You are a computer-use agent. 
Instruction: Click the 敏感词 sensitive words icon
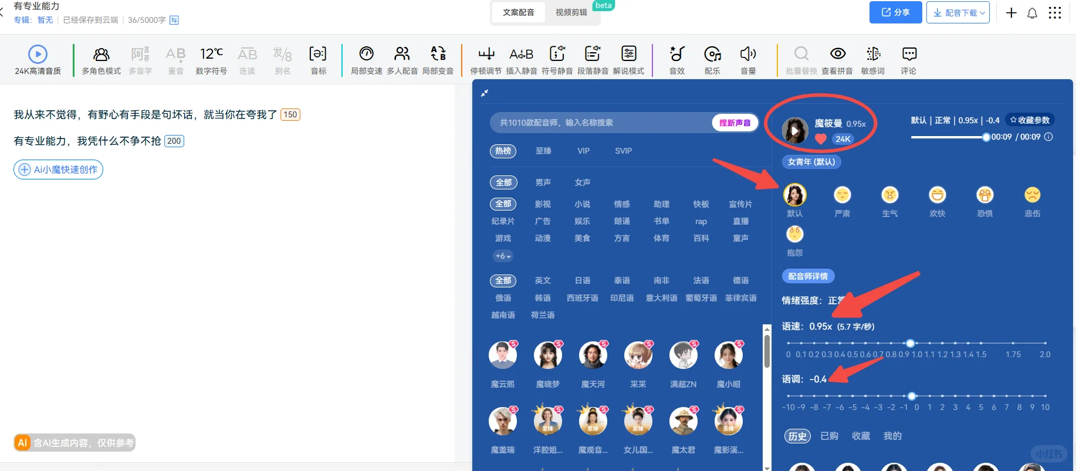(x=873, y=54)
